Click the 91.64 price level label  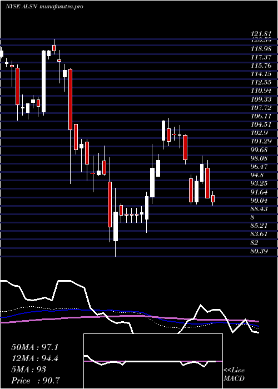coord(259,192)
